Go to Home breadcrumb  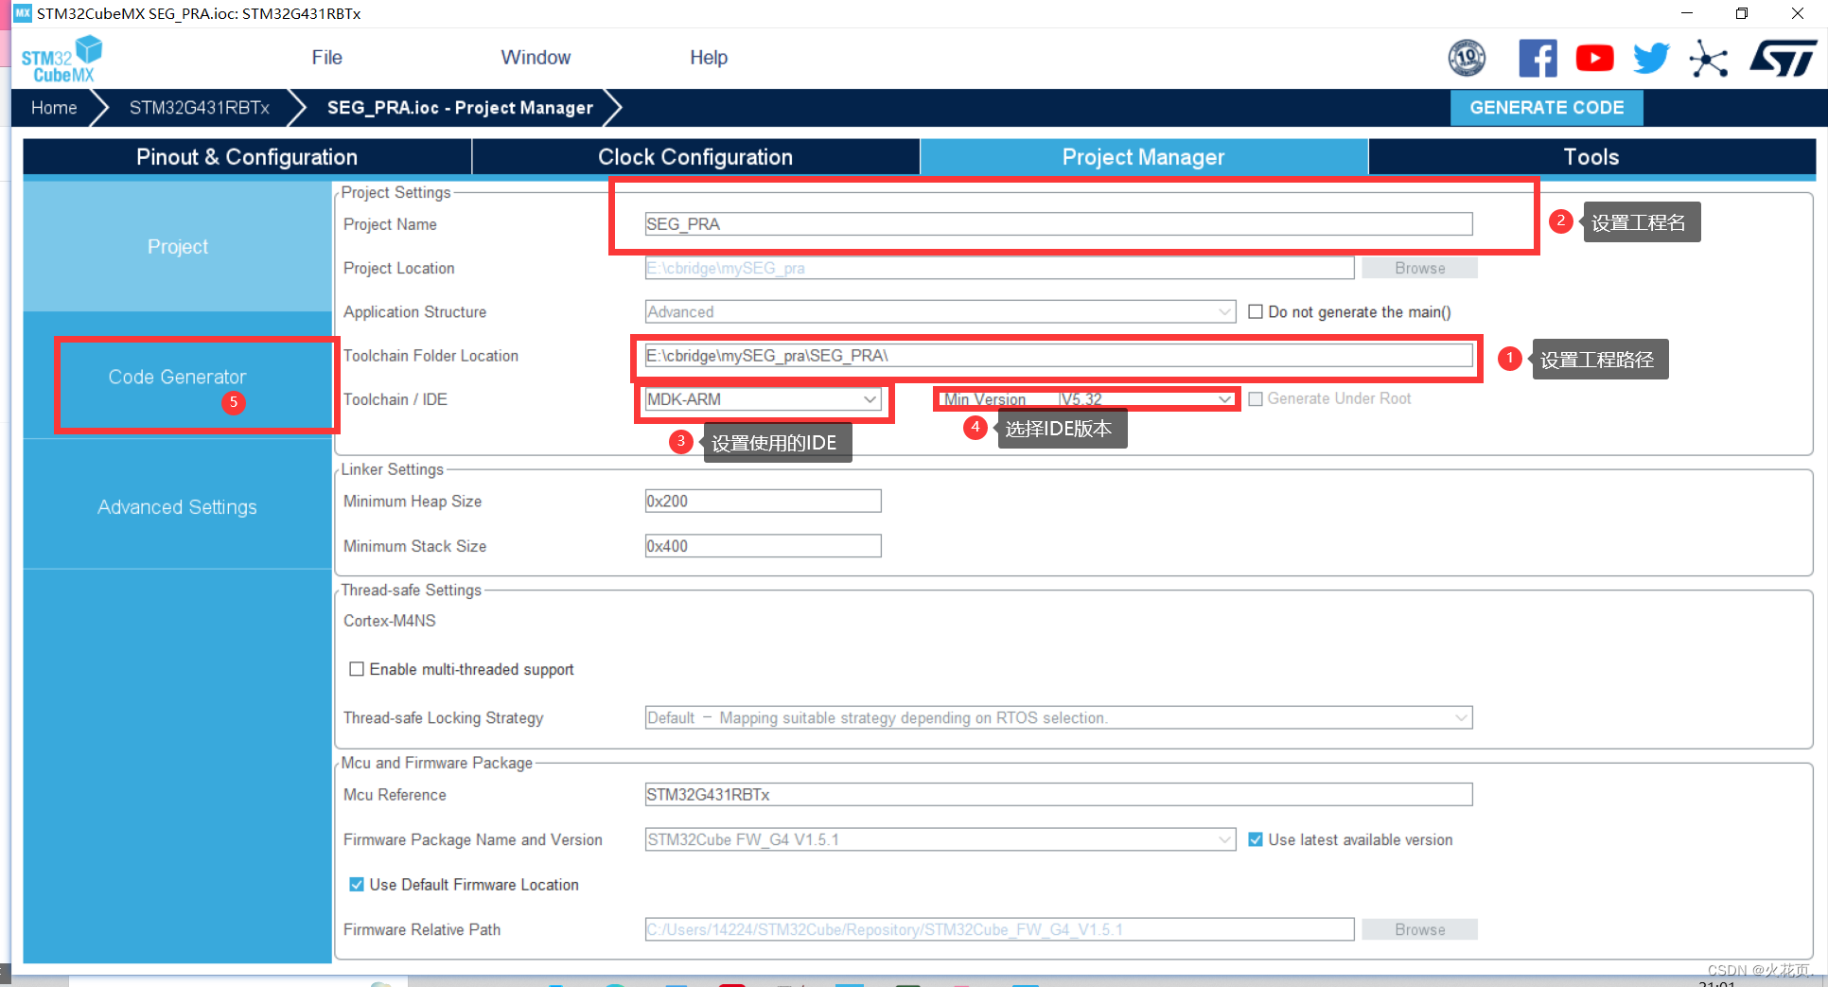coord(54,108)
